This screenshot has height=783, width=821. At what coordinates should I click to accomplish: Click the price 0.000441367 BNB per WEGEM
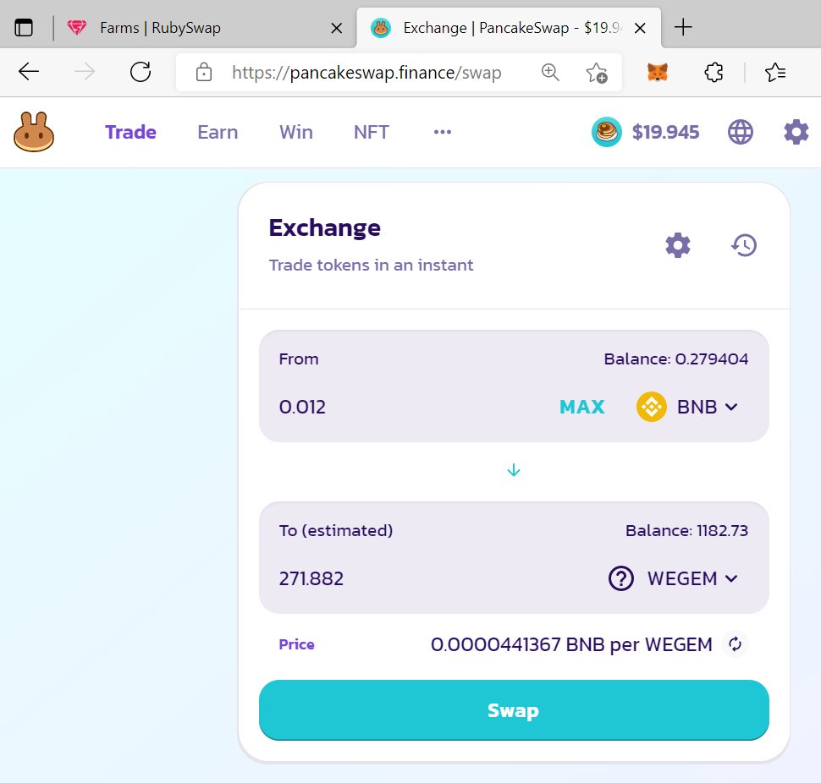click(x=571, y=644)
